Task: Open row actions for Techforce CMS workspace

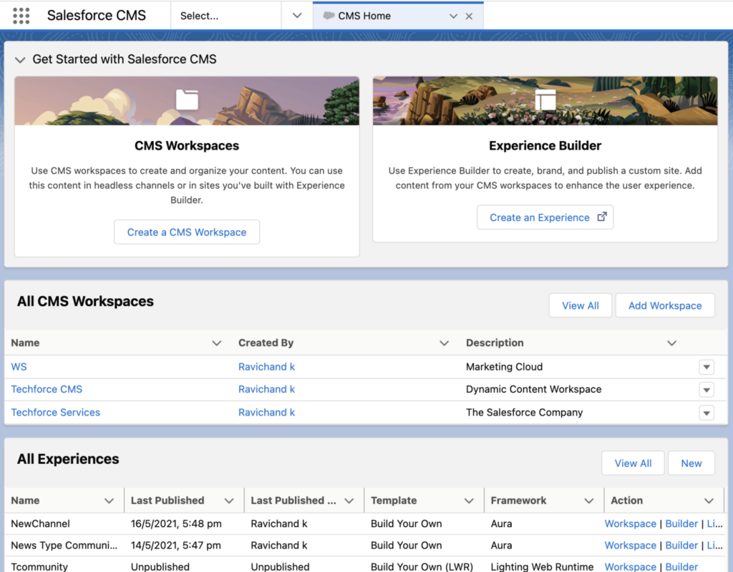Action: (707, 390)
